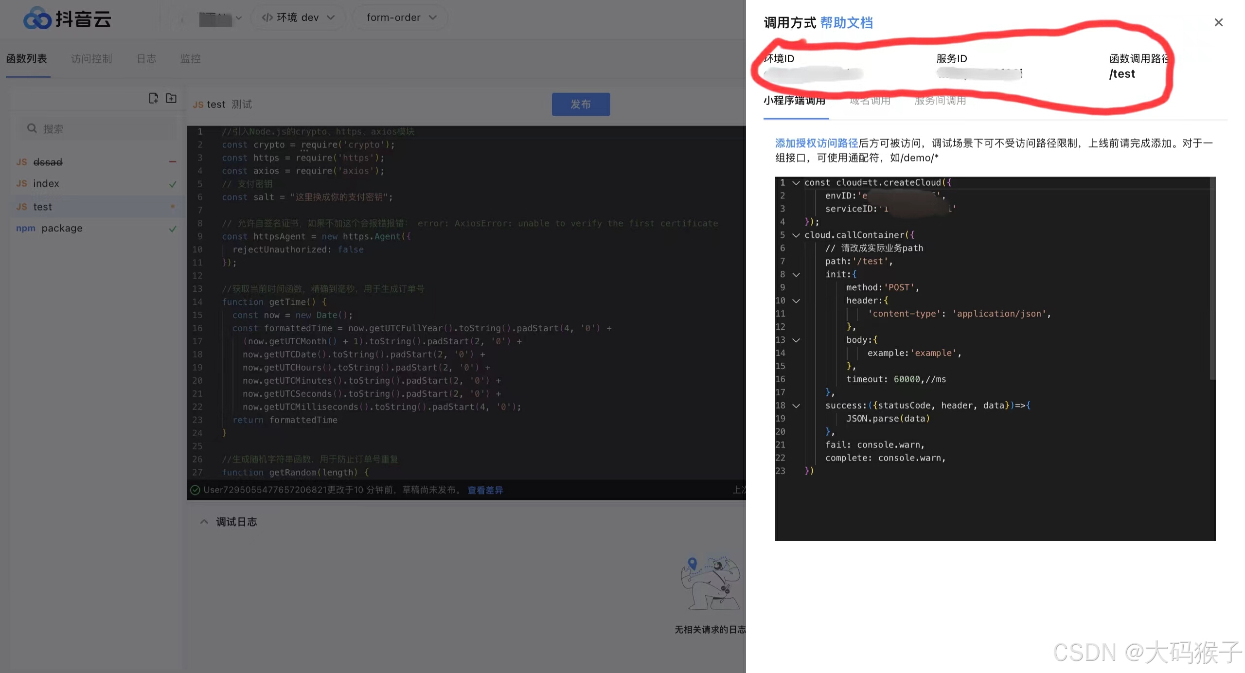Switch to the 访问控制 tab
The height and width of the screenshot is (673, 1245).
(91, 59)
